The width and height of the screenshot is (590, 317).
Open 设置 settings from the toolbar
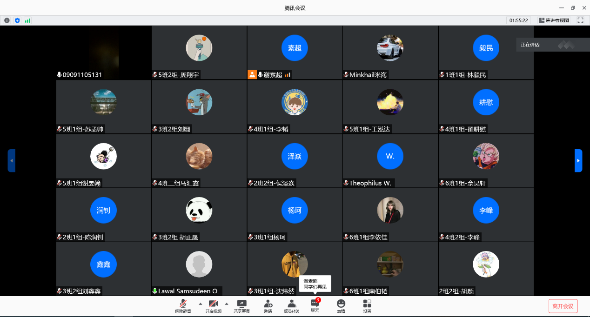point(367,306)
